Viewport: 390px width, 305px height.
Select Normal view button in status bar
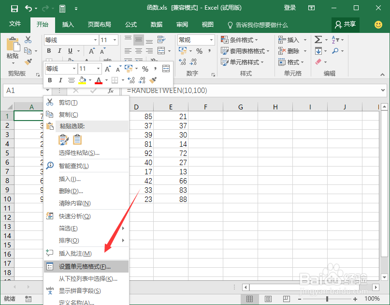click(x=250, y=299)
